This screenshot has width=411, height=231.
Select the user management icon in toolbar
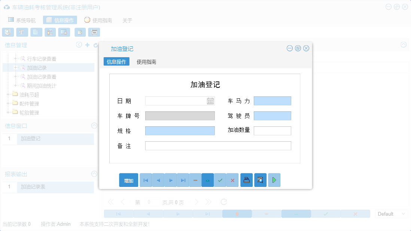50,32
